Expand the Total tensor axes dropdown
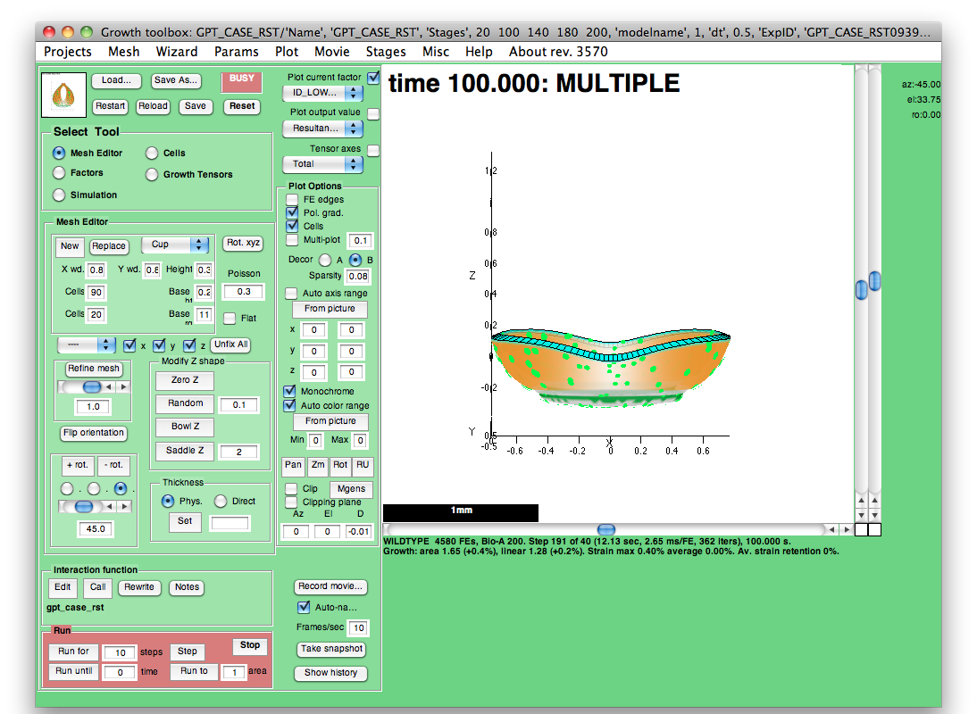This screenshot has width=977, height=714. click(322, 164)
